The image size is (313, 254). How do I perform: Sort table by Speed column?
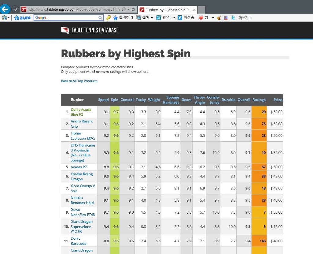click(x=103, y=100)
